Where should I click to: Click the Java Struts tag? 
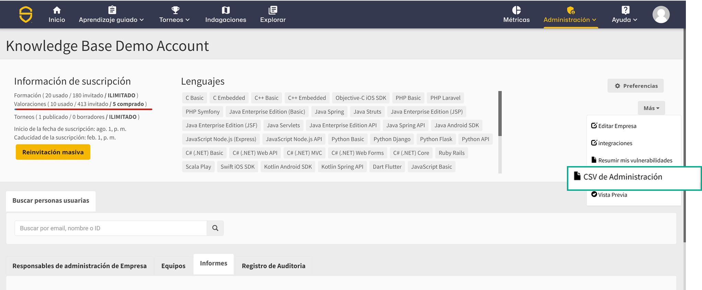367,112
